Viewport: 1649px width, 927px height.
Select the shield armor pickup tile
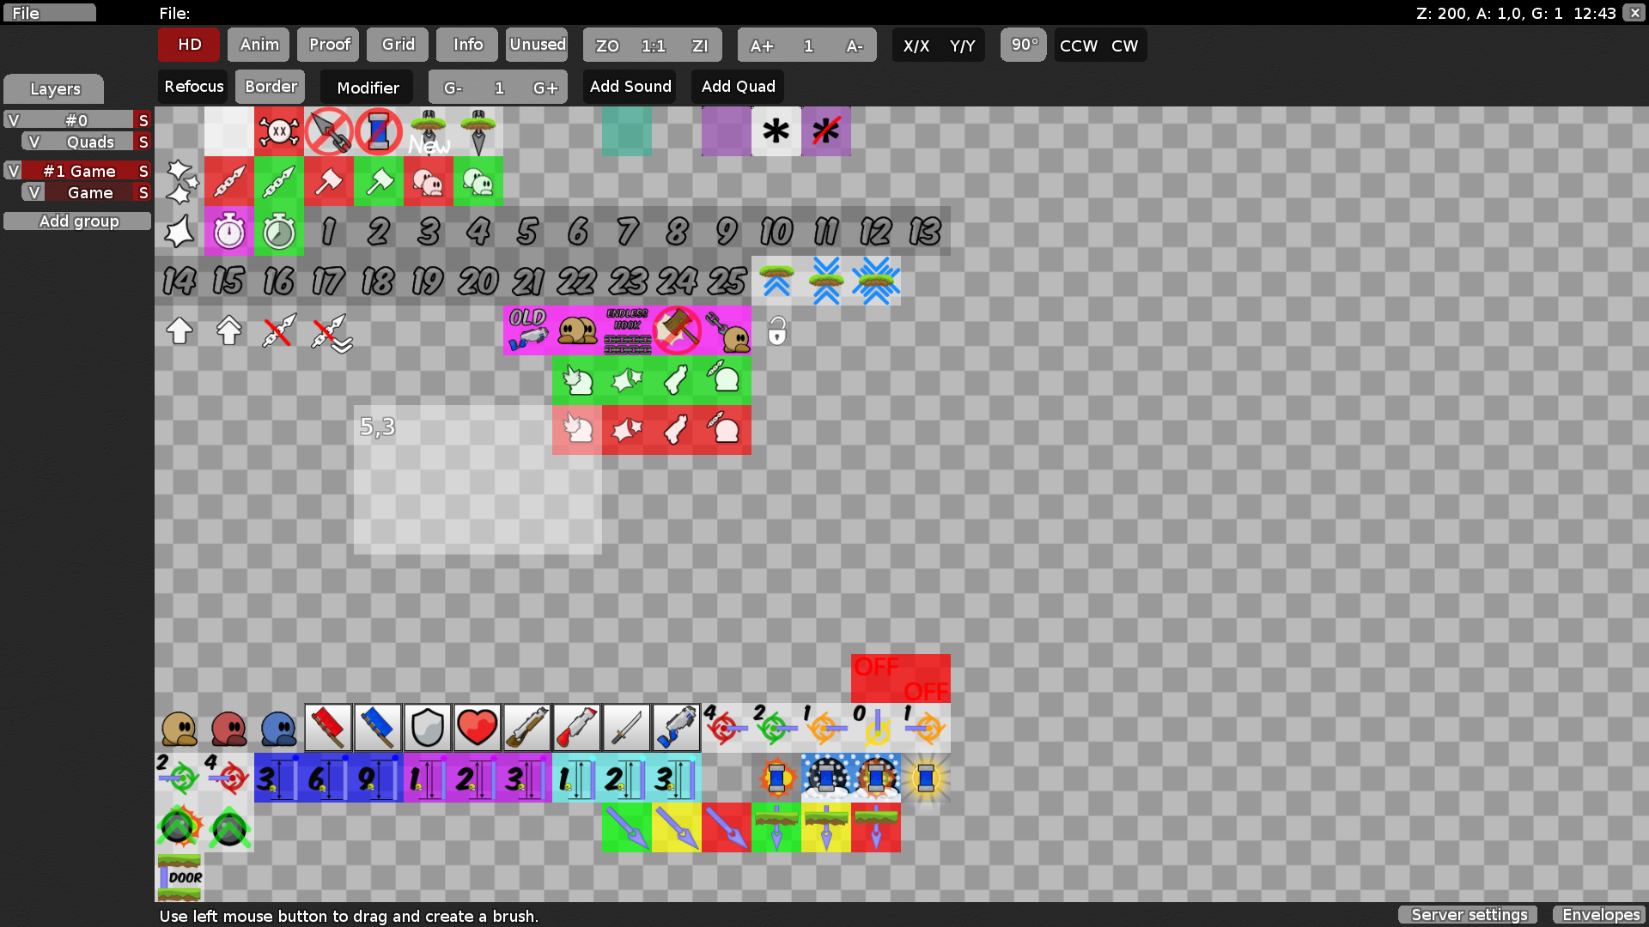pos(428,727)
